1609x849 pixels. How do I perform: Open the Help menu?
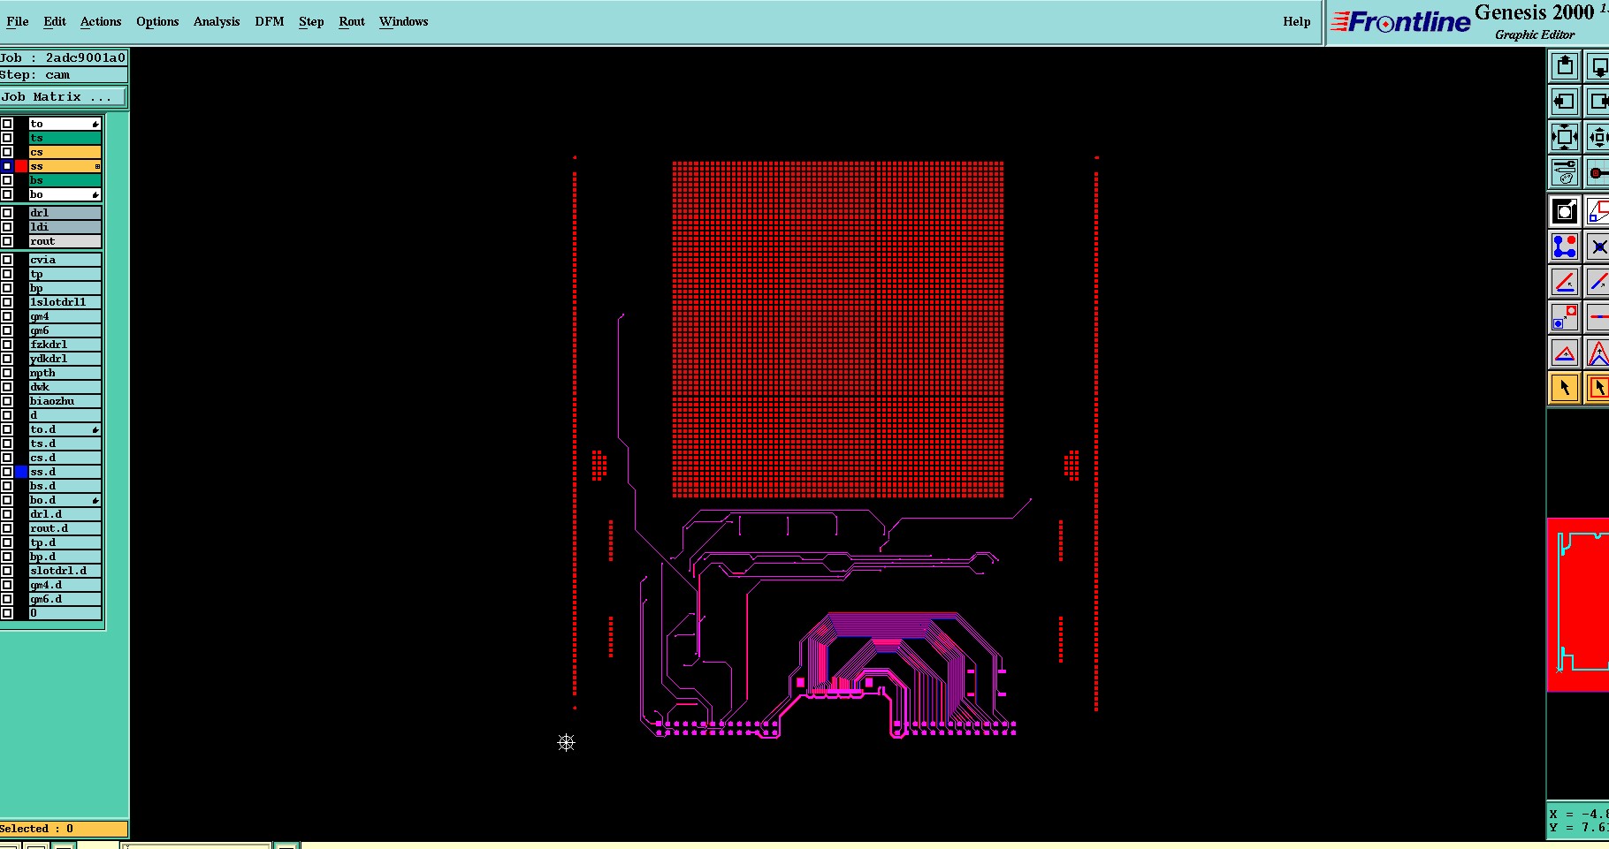1297,21
